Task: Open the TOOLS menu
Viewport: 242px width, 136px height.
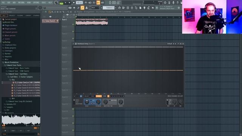Action: coord(44,3)
